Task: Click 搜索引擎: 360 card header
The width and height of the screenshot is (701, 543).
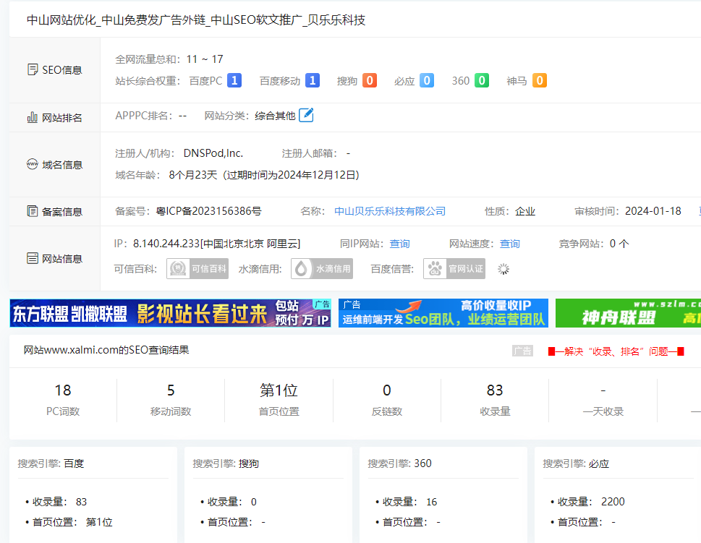Action: click(x=399, y=463)
